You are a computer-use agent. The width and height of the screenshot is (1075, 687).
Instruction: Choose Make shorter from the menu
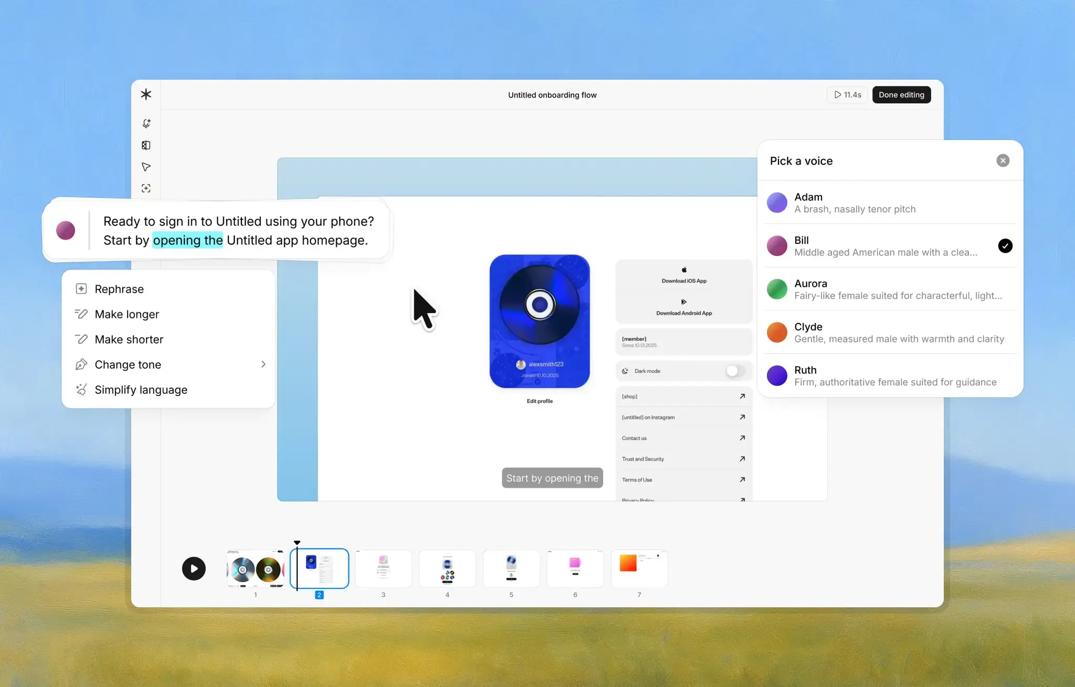129,339
